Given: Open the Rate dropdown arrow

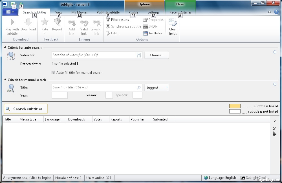Looking at the screenshot, I should [45, 33].
